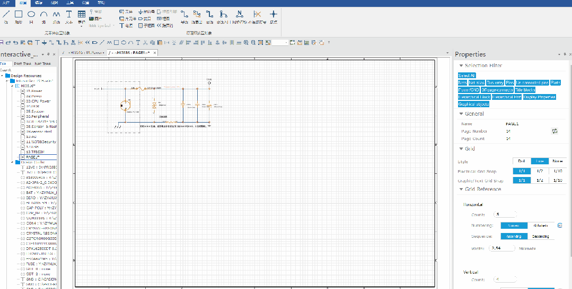Click the horizontal Count input field
This screenshot has height=289, width=572.
coord(504,215)
